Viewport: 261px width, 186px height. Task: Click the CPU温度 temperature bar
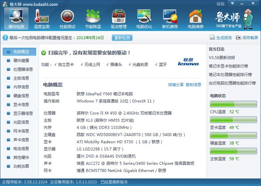tap(233, 104)
